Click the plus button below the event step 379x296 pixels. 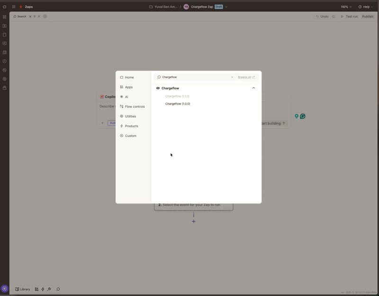(194, 222)
